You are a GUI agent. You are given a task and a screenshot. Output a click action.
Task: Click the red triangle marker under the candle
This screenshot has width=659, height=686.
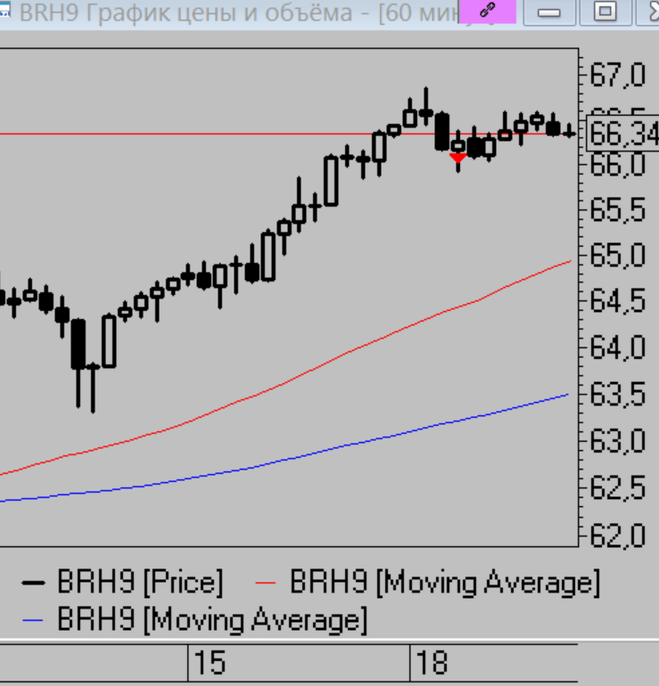pos(457,158)
